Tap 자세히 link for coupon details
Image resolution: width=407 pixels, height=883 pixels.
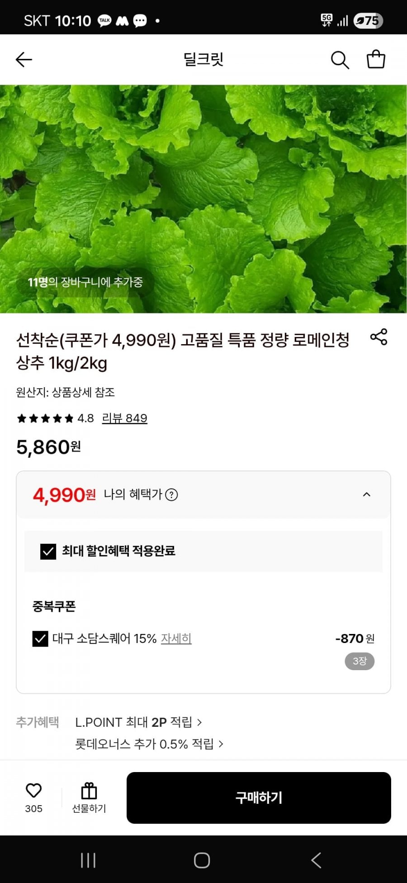[176, 638]
